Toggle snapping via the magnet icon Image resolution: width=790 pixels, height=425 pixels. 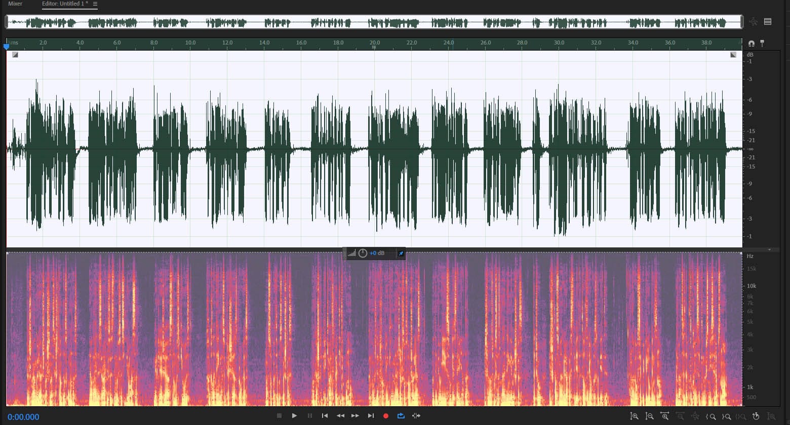click(x=752, y=44)
